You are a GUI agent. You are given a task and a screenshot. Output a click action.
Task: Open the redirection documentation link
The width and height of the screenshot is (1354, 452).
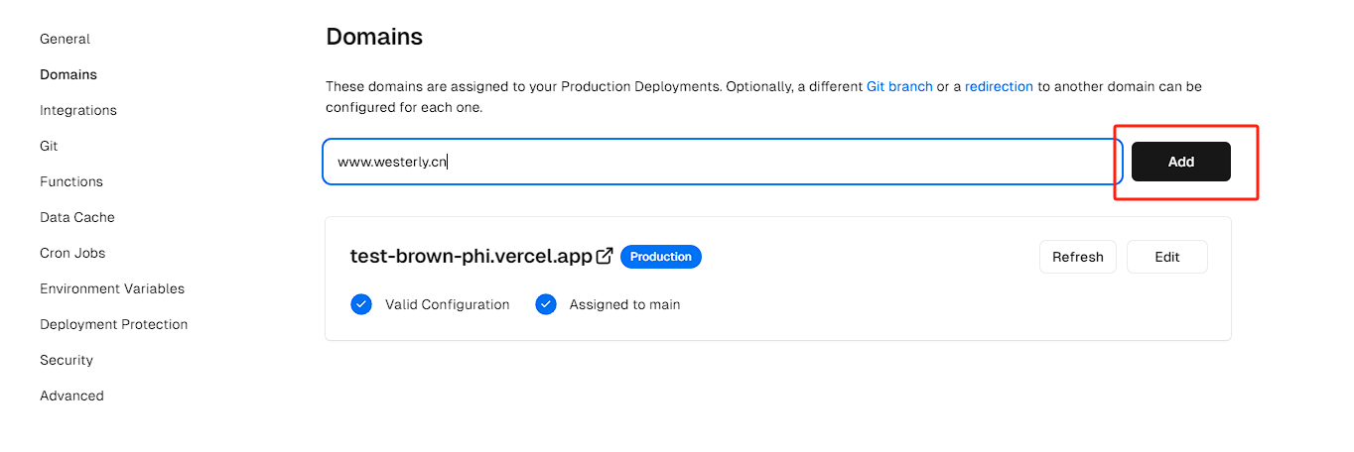[999, 86]
